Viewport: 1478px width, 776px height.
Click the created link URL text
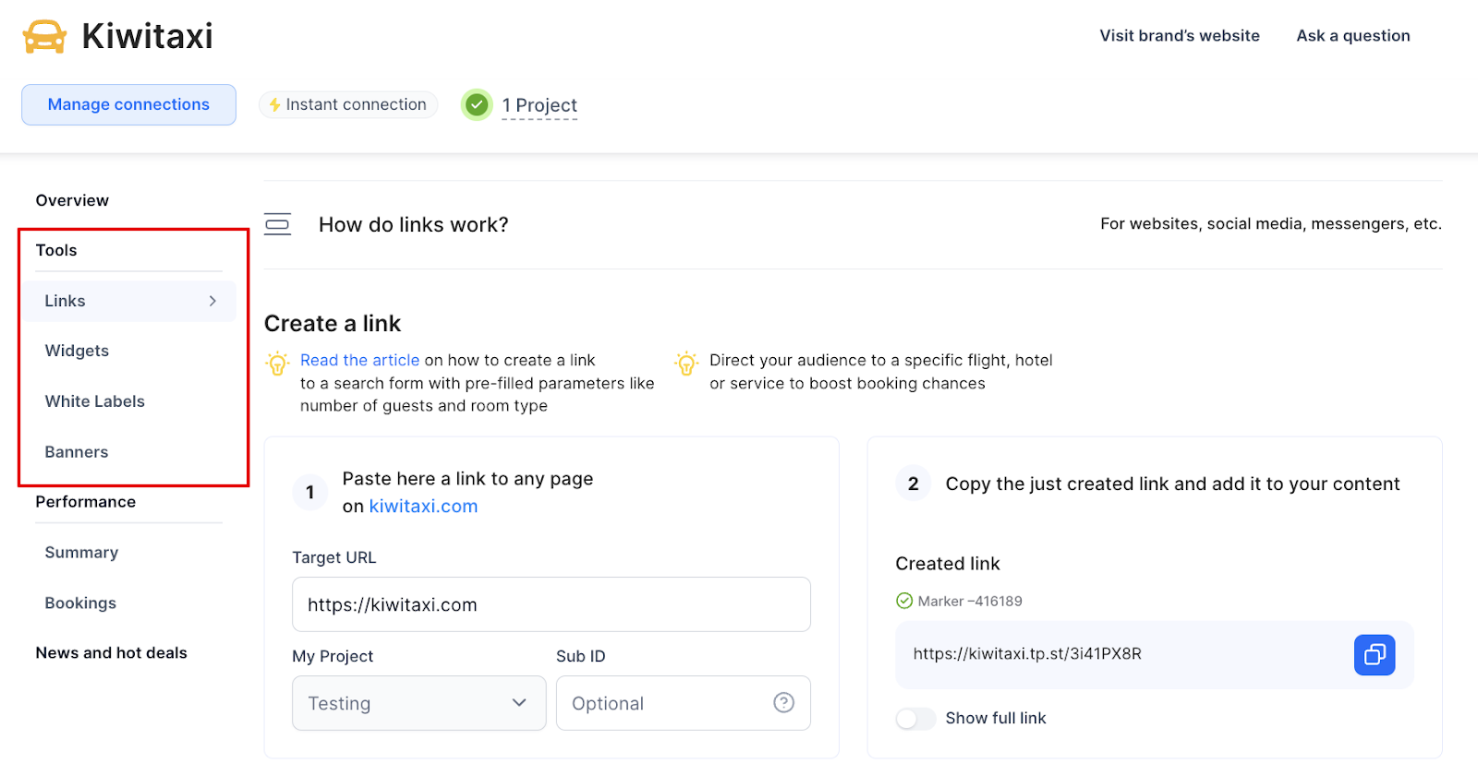1027,654
